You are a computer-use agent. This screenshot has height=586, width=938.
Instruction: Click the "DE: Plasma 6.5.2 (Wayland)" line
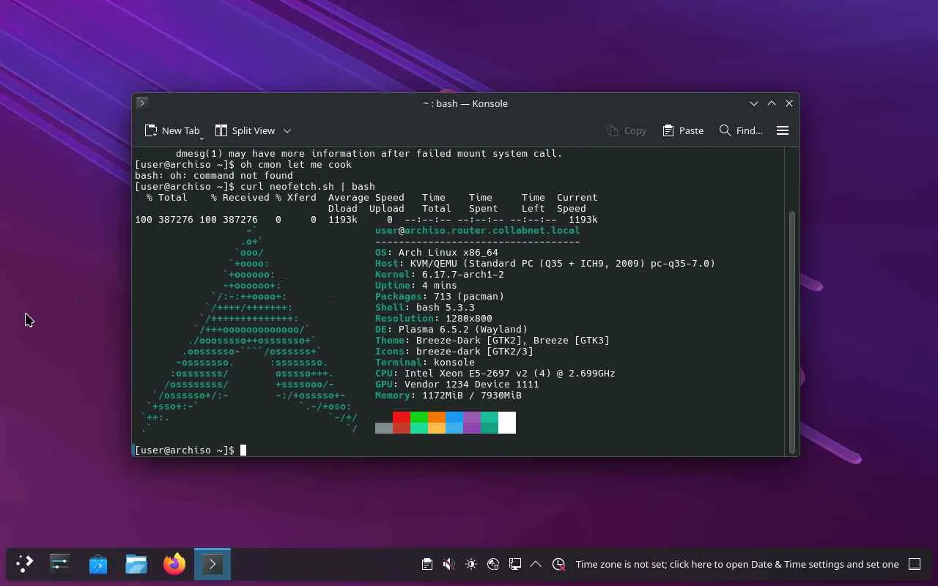pyautogui.click(x=451, y=330)
